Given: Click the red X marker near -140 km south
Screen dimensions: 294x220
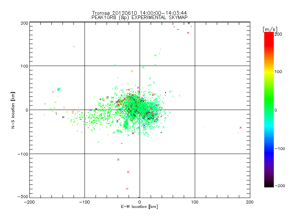Looking at the screenshot, I should coord(128,172).
